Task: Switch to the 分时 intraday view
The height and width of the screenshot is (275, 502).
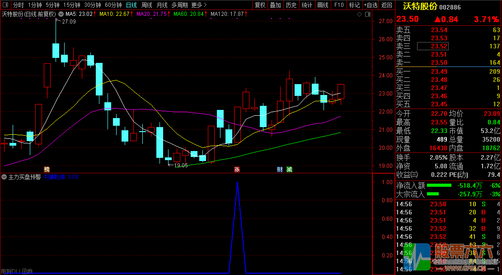Action: click(x=18, y=5)
